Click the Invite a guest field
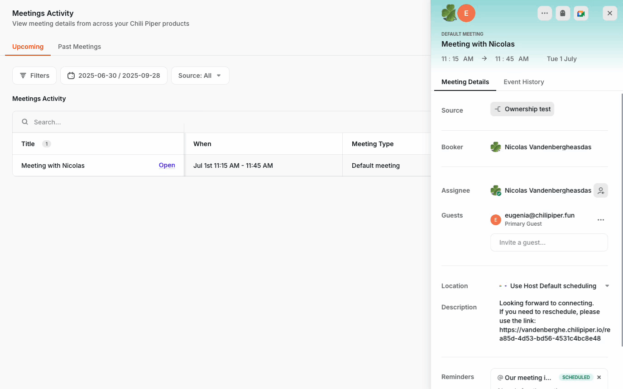Screen dimensions: 623x389 (x=549, y=242)
